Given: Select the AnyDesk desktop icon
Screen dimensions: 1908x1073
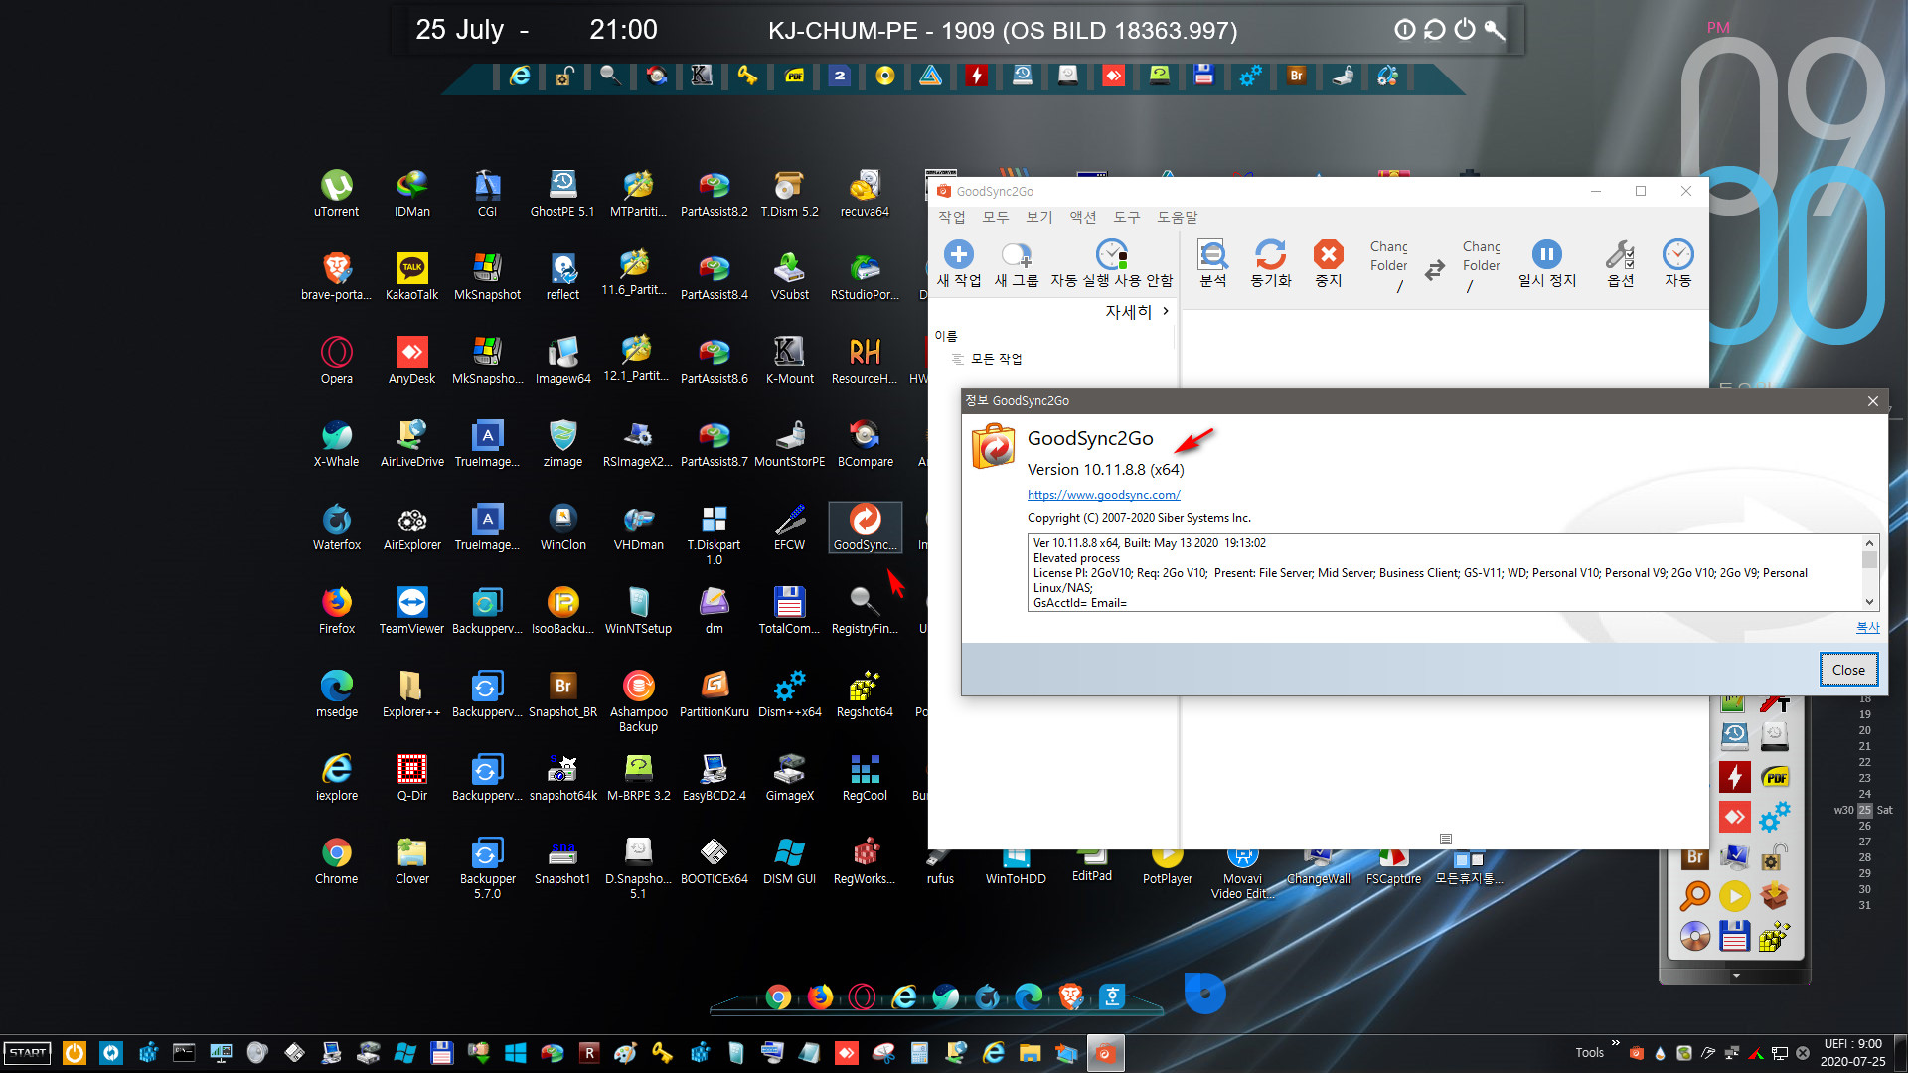Looking at the screenshot, I should (411, 361).
